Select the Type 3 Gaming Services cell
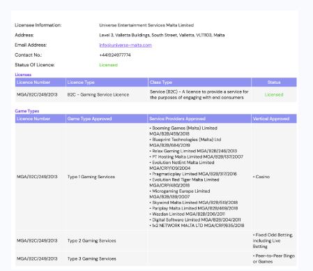Image resolution: width=313 pixels, height=271 pixels. 91,258
